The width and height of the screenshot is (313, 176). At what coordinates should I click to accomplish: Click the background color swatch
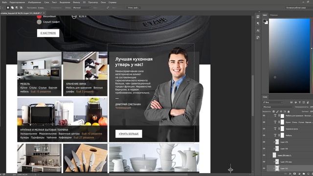266,22
